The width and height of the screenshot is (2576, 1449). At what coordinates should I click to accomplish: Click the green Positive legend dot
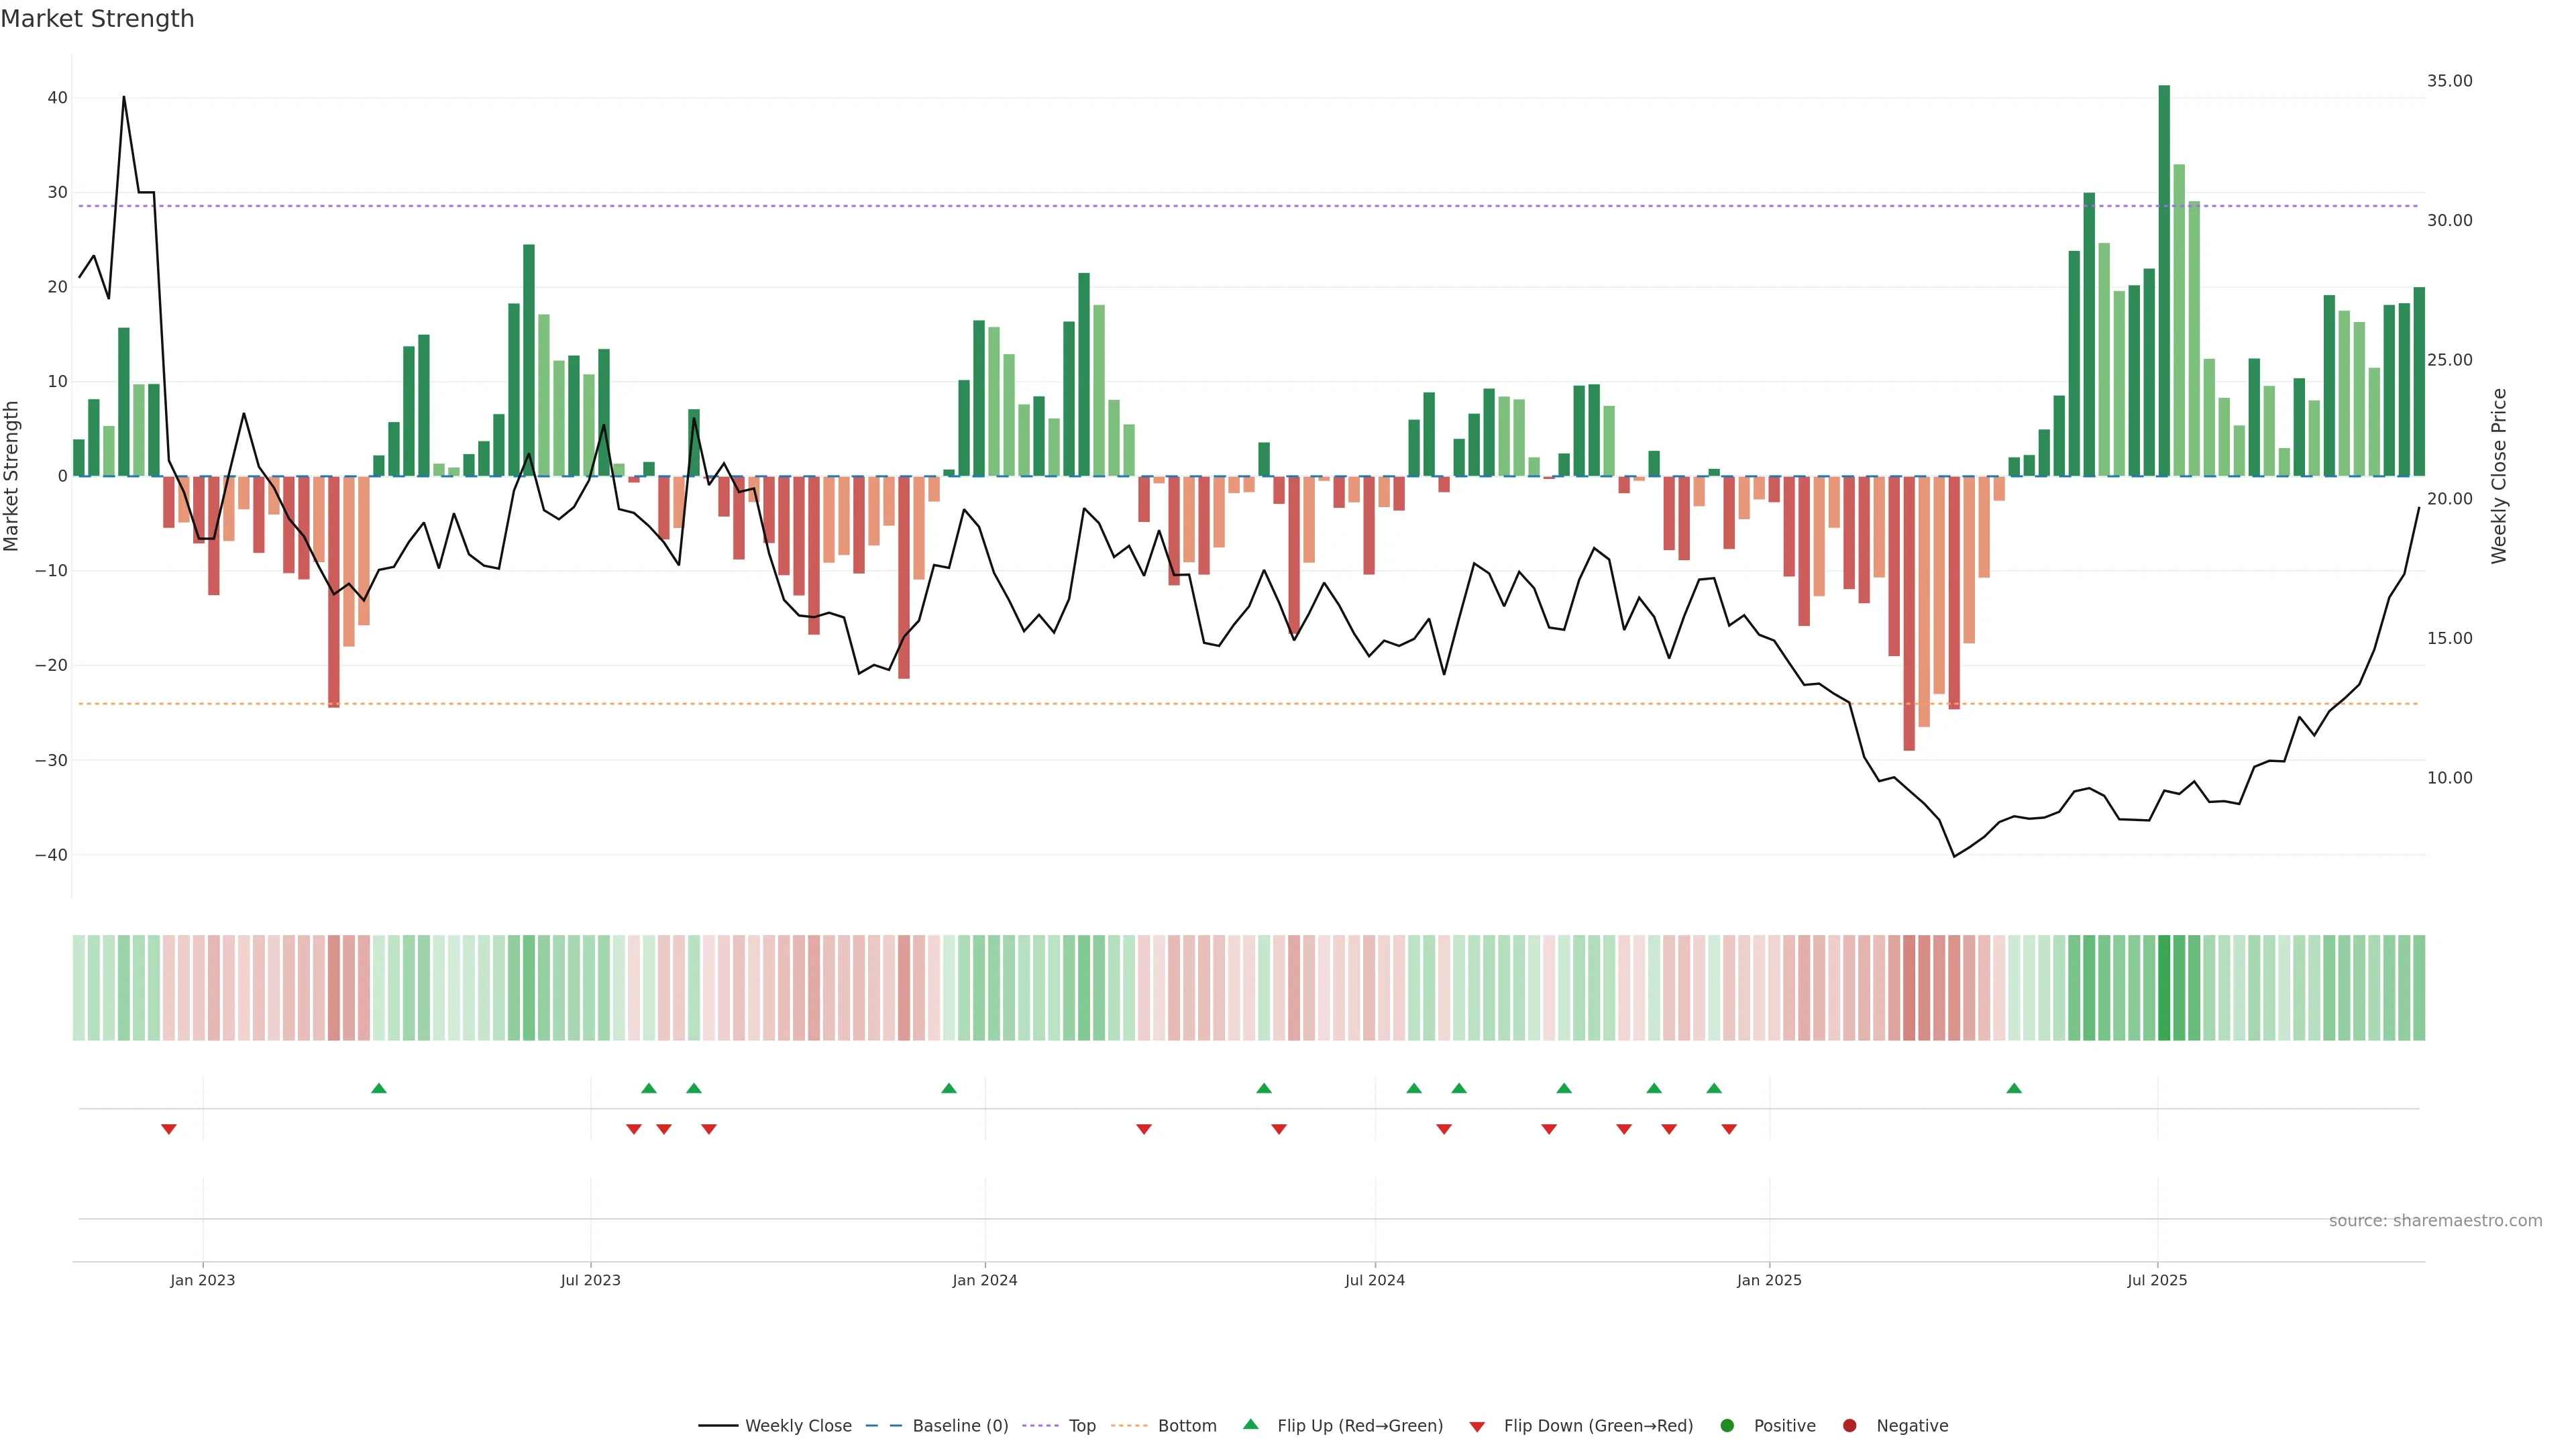pyautogui.click(x=1727, y=1426)
